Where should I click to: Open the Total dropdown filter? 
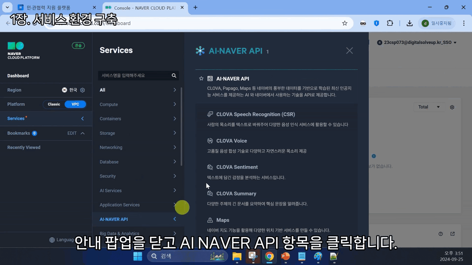[x=429, y=107]
